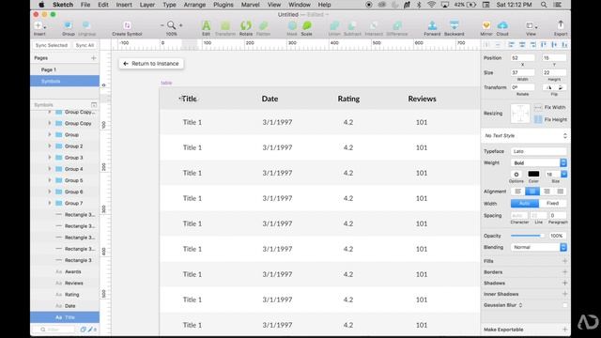Set text alignment to center
The image size is (601, 338).
pyautogui.click(x=532, y=192)
